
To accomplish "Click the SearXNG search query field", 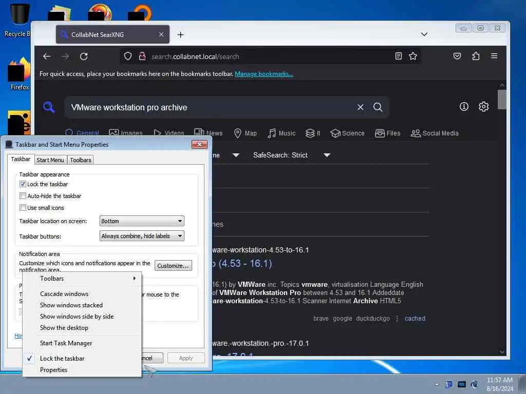I will point(211,107).
